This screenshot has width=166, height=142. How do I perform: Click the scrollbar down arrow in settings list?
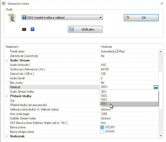161,136
